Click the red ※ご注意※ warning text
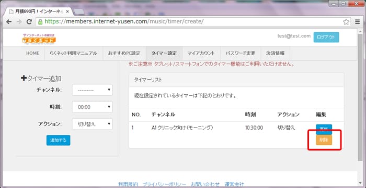This screenshot has width=366, height=188. (x=211, y=65)
